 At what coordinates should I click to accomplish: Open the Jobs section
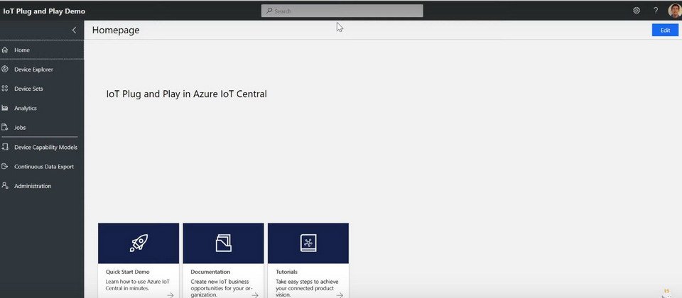tap(42, 128)
